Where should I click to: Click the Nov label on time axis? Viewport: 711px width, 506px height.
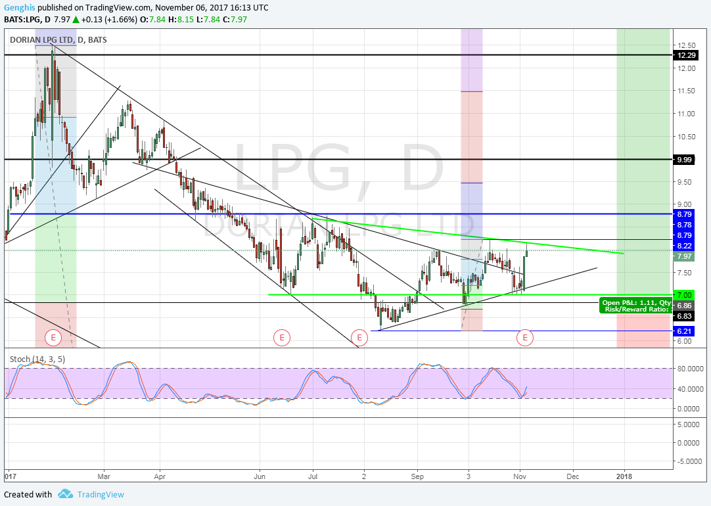click(x=520, y=476)
